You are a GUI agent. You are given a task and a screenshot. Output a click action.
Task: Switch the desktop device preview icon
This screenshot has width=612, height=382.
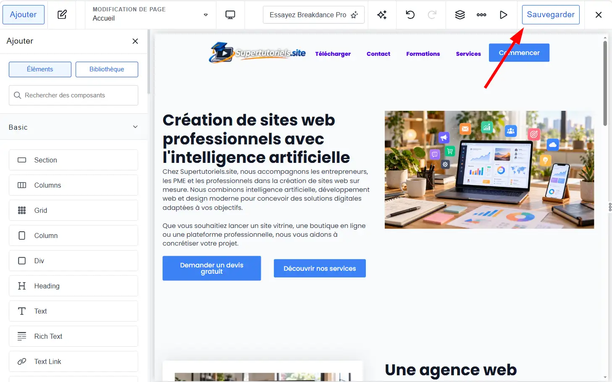(230, 15)
